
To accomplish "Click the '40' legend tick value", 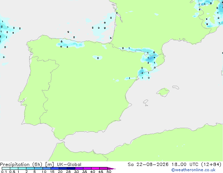I will (x=93, y=172).
